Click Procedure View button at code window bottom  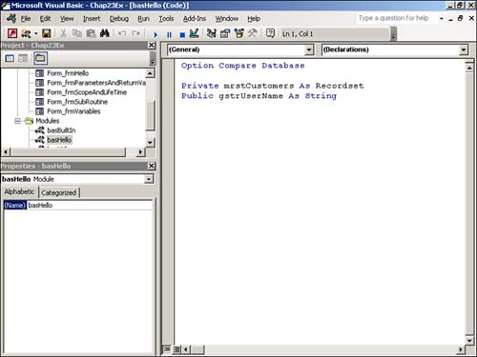coord(167,349)
